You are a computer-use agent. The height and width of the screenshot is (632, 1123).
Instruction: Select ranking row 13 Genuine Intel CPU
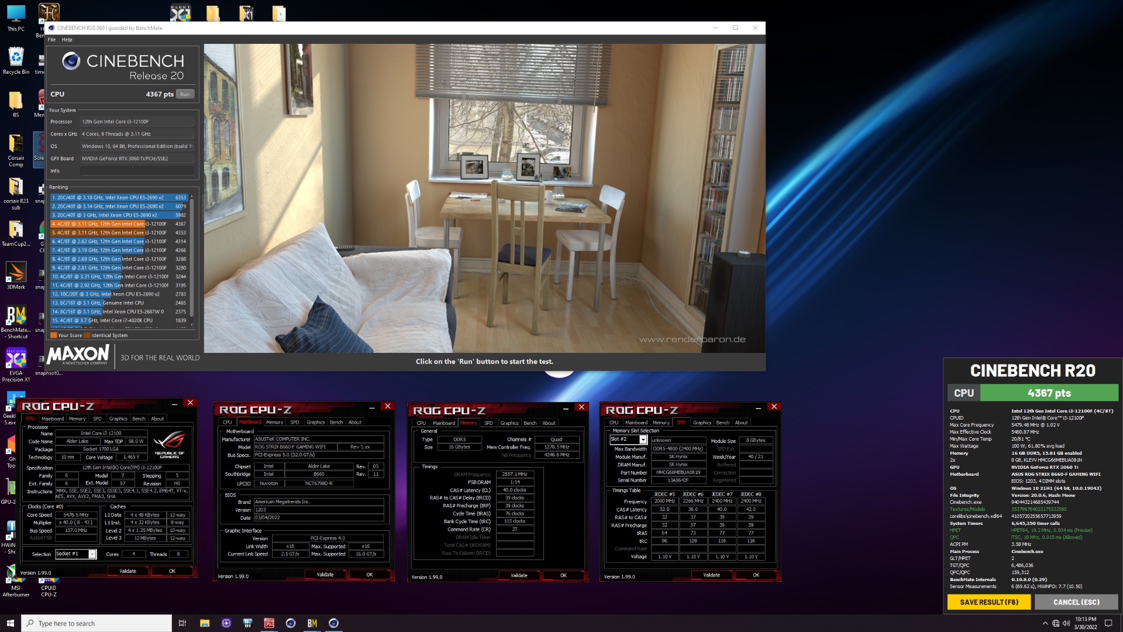click(x=119, y=303)
